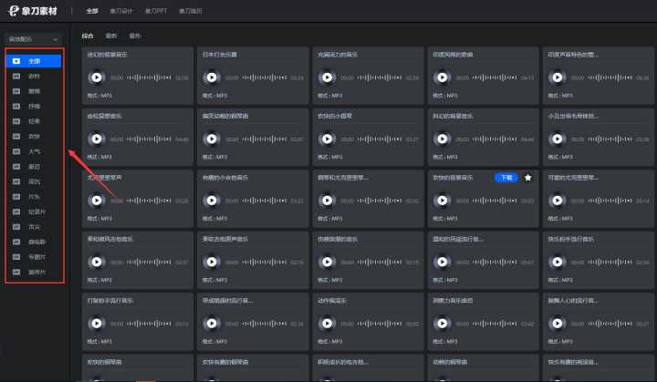Click the icon beside 大气 in the sidebar
Viewport: 657px width, 382px height.
pyautogui.click(x=16, y=151)
